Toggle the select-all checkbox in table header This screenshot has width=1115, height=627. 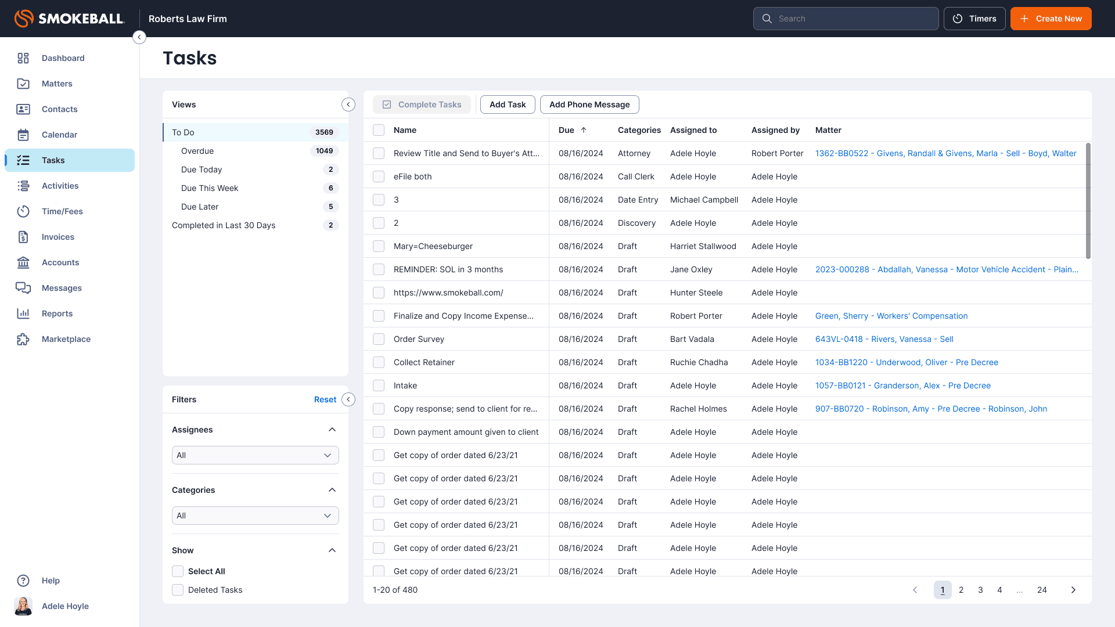(x=379, y=130)
